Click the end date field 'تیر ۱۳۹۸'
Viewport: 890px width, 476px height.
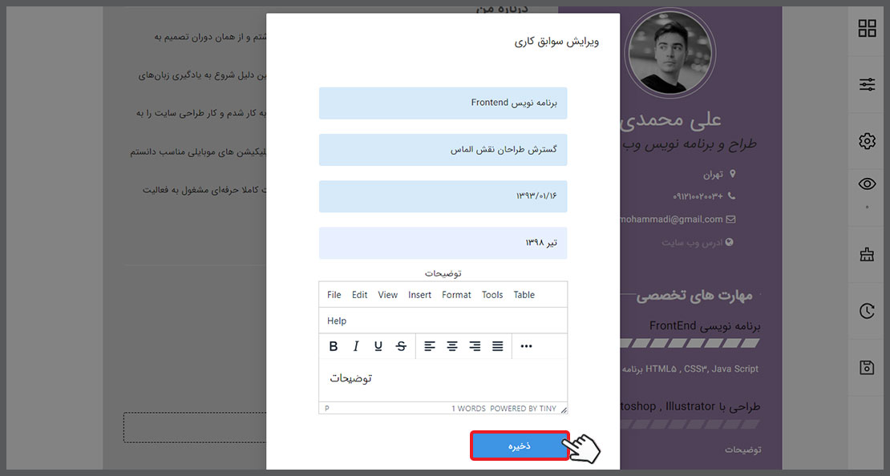tap(443, 243)
